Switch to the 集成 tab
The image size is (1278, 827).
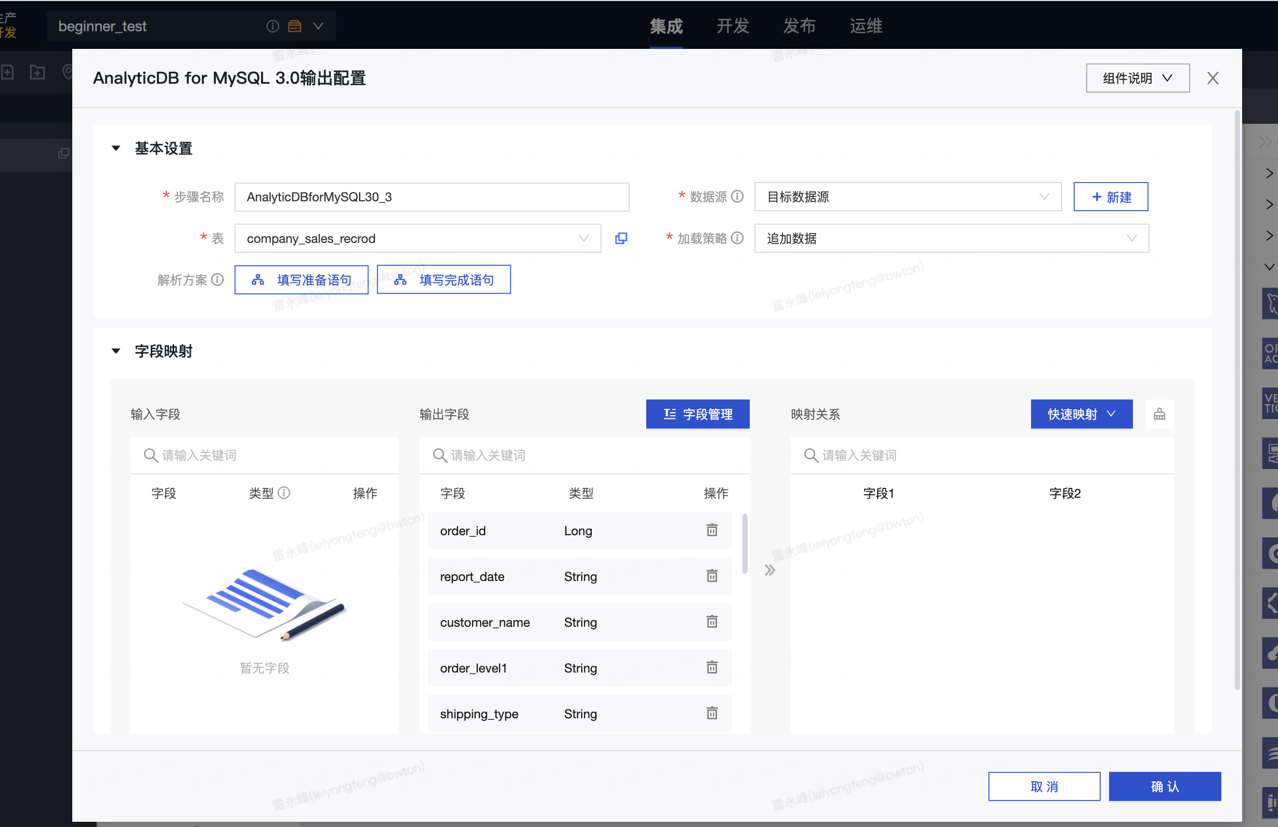click(x=666, y=26)
